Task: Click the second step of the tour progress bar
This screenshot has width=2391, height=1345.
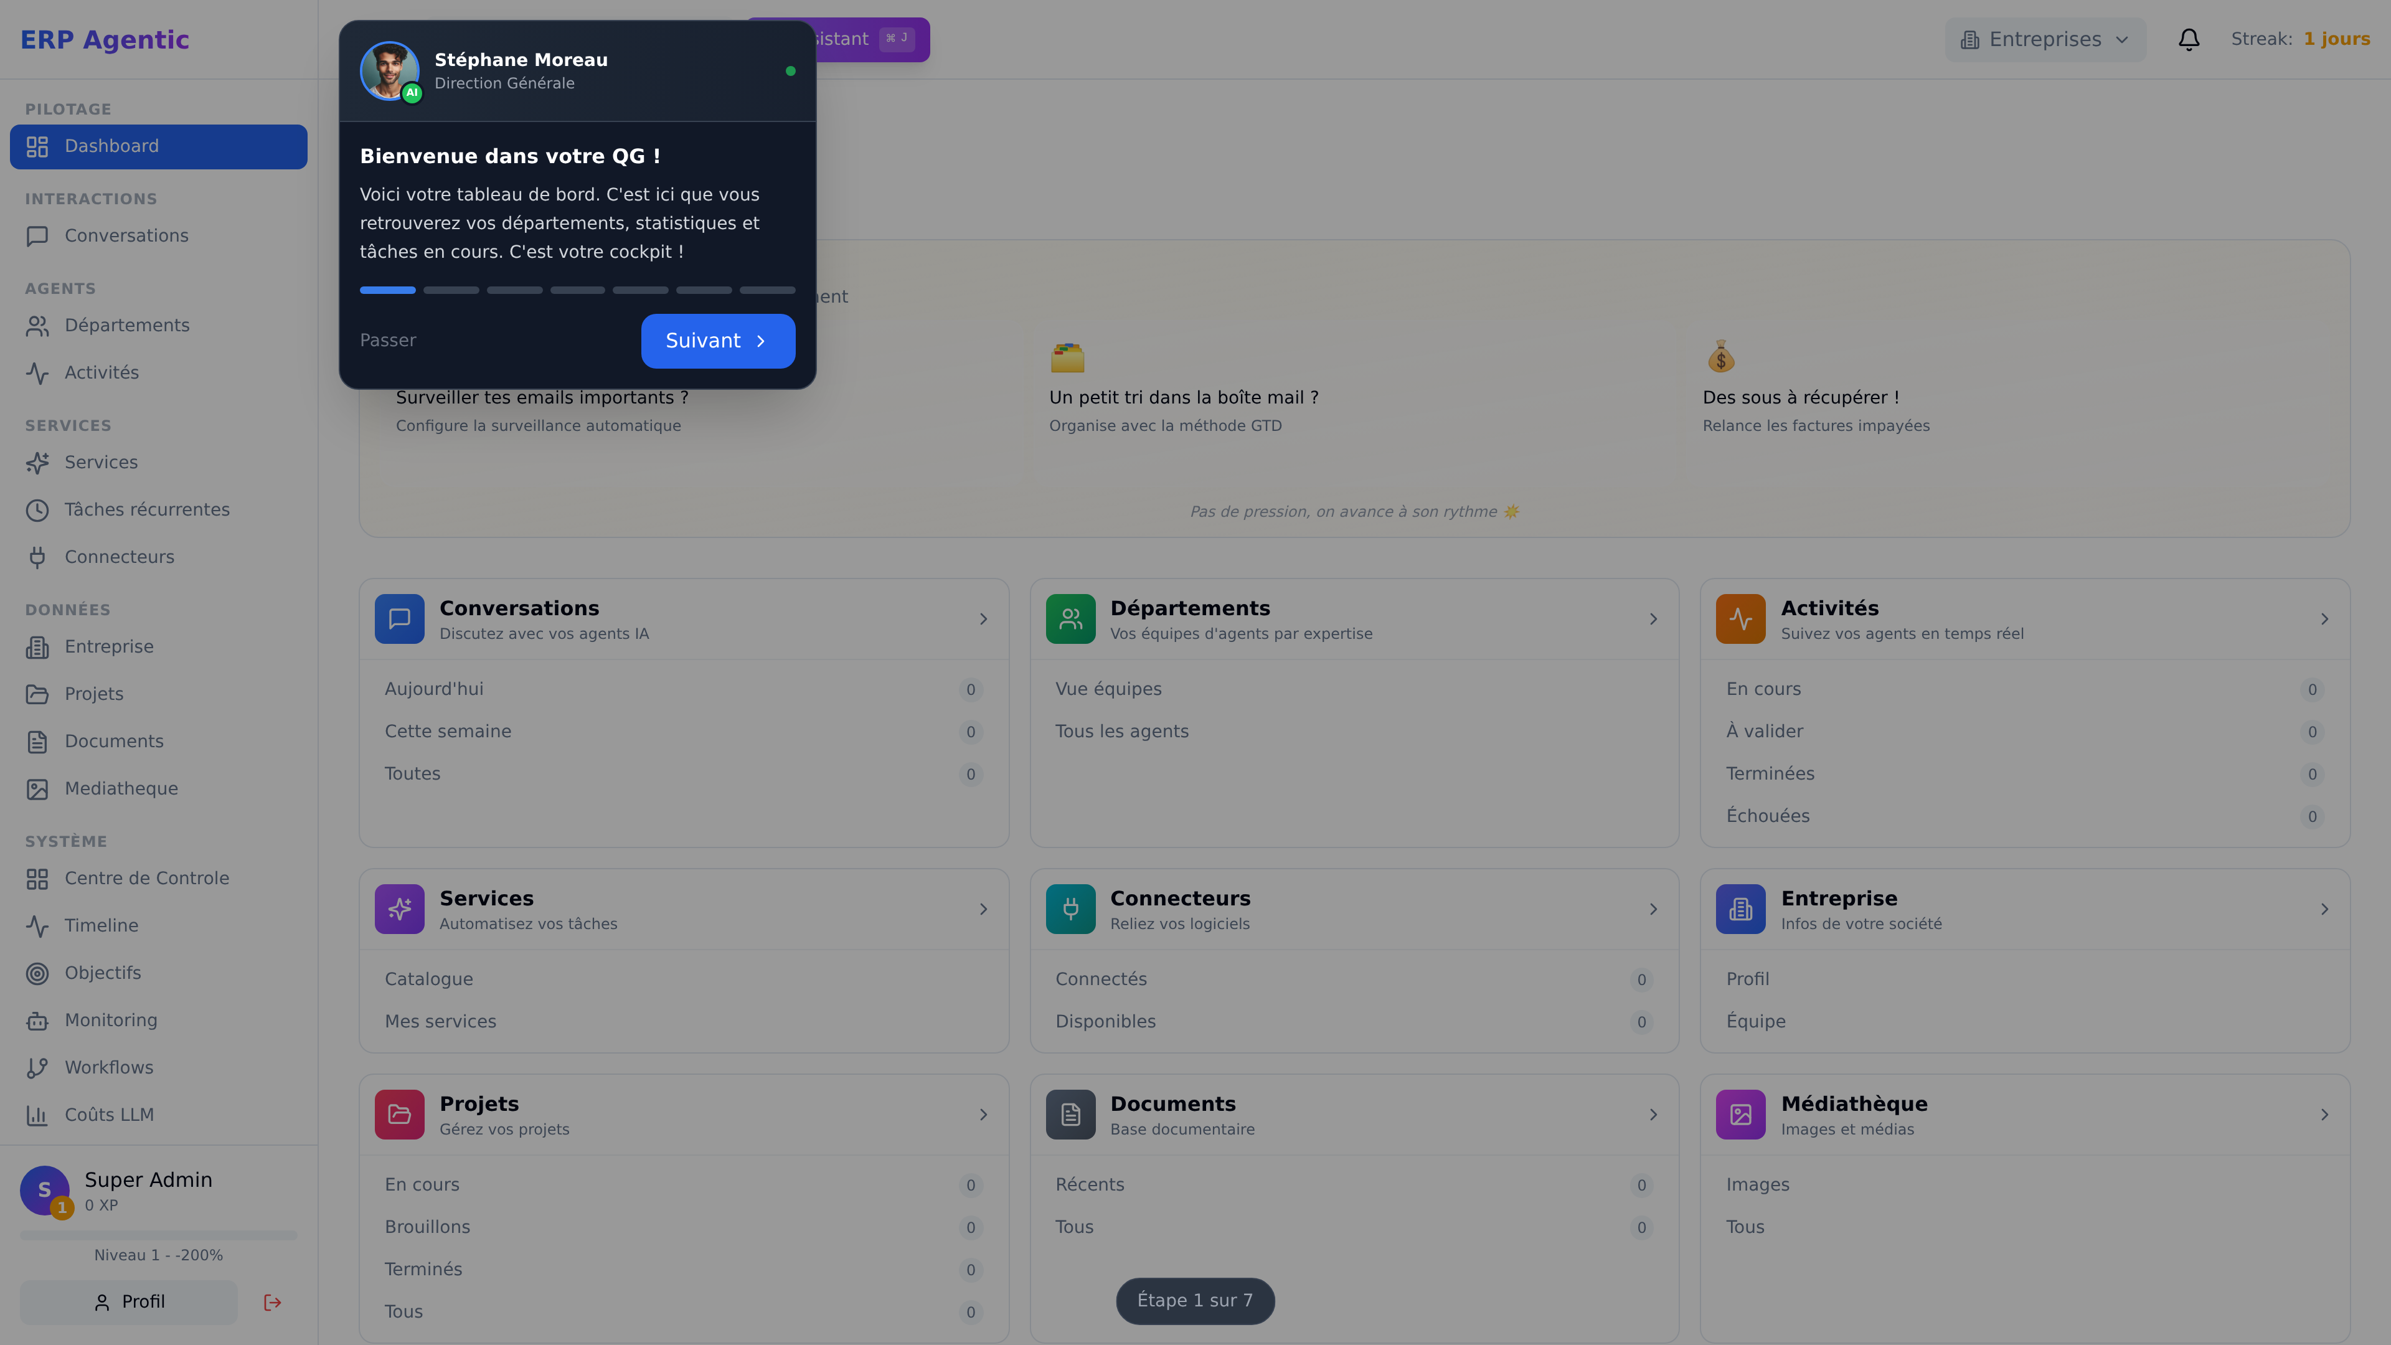Action: click(x=451, y=290)
